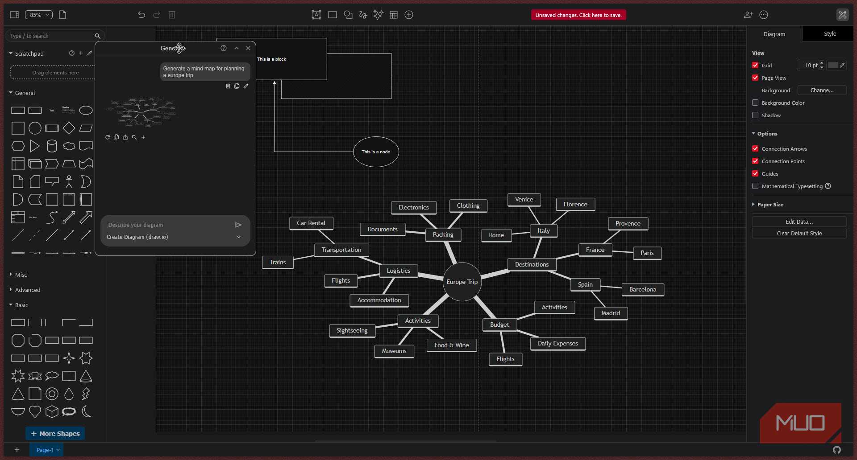This screenshot has width=857, height=460.
Task: Click the More Shapes button
Action: tap(55, 433)
